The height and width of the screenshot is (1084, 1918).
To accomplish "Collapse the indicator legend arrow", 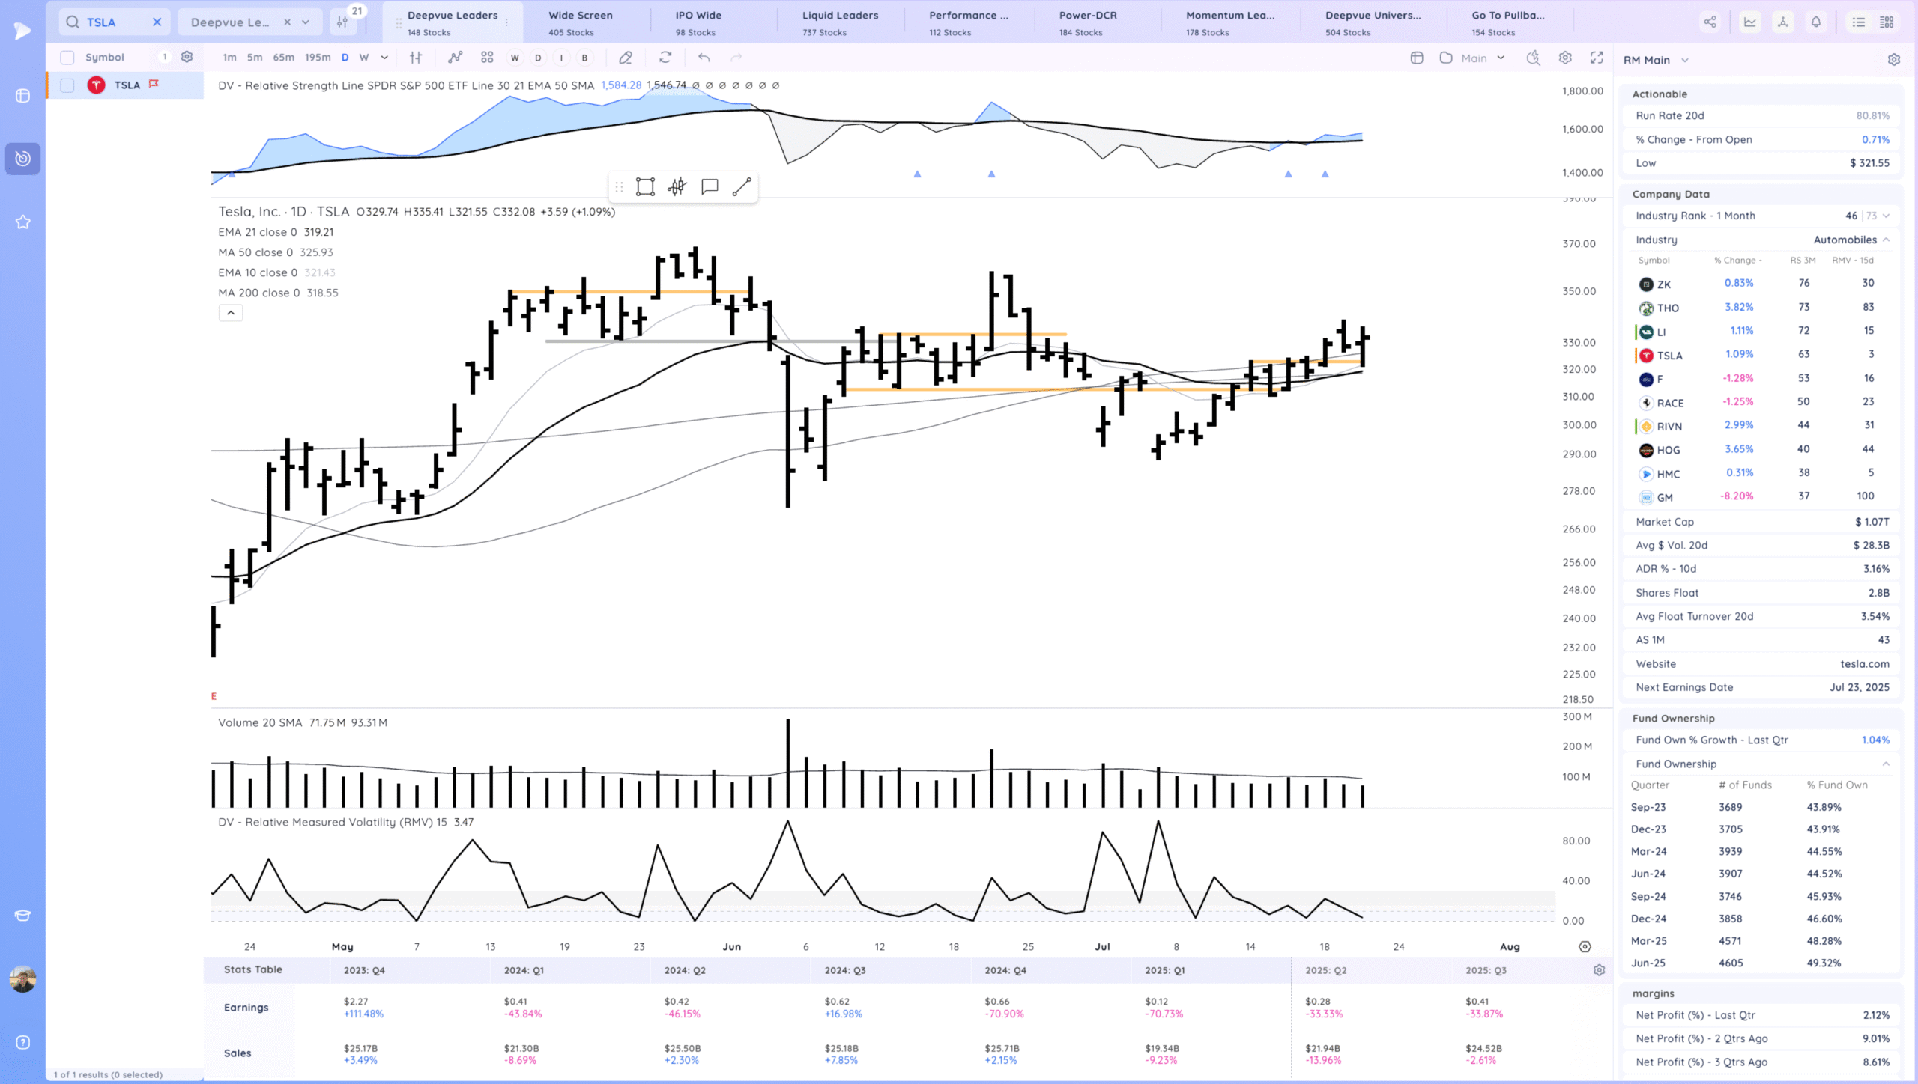I will pyautogui.click(x=231, y=313).
